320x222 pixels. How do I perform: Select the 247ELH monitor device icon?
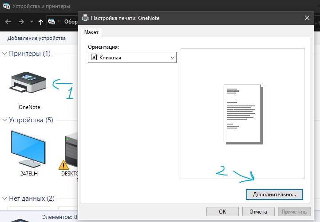28,149
